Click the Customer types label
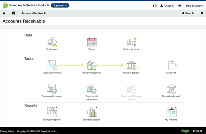 [x=131, y=49]
